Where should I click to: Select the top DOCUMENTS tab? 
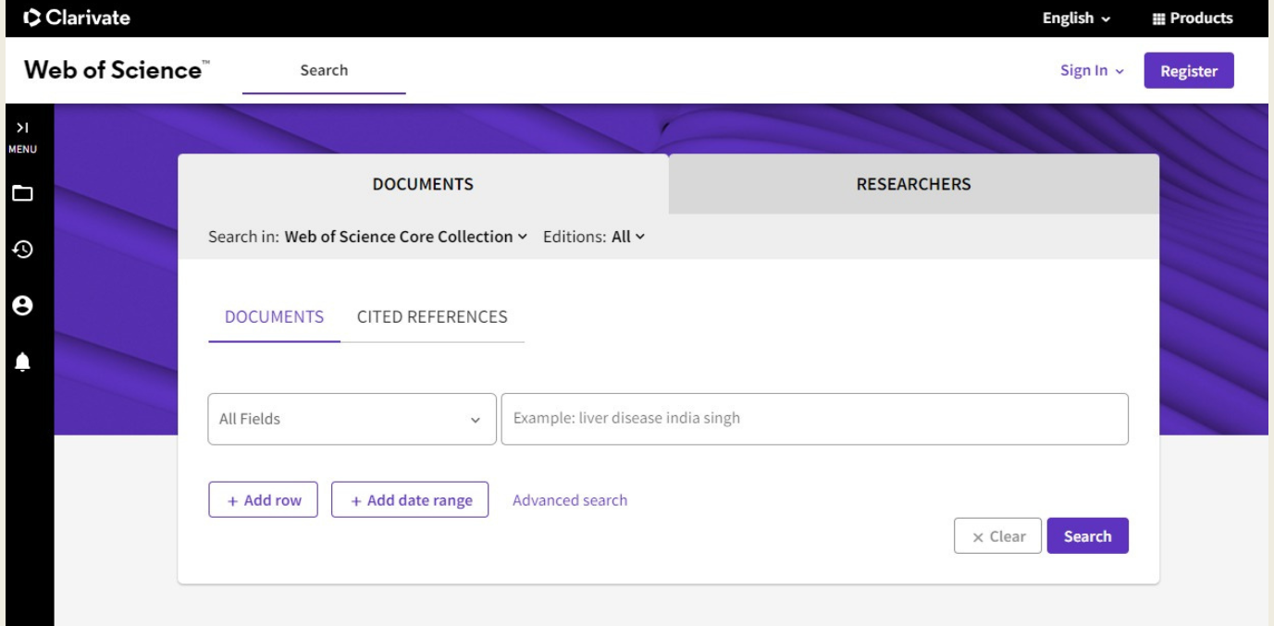[423, 184]
